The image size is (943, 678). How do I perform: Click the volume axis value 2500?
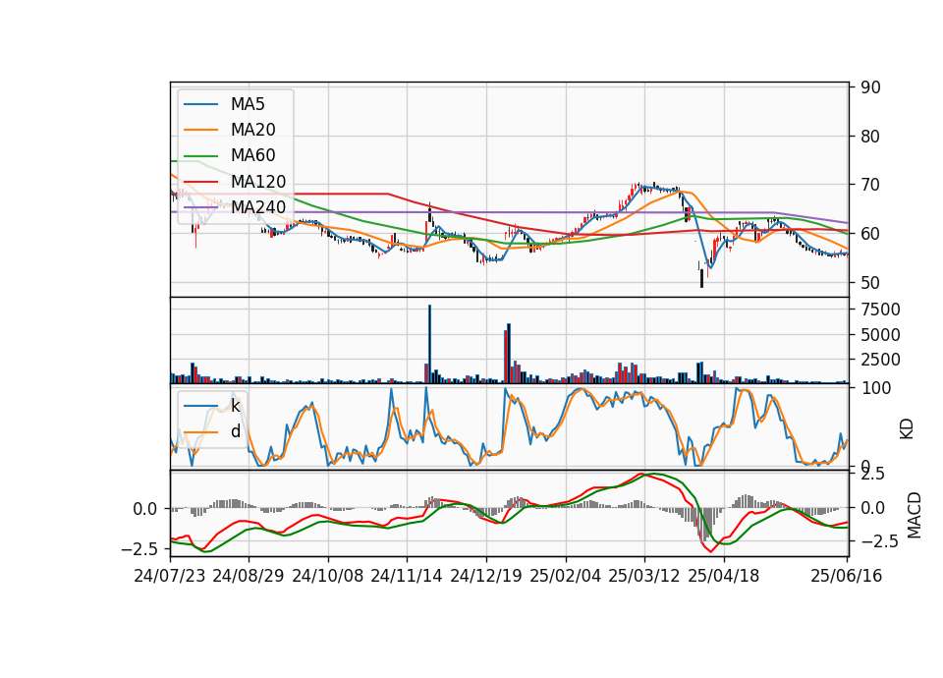(880, 360)
